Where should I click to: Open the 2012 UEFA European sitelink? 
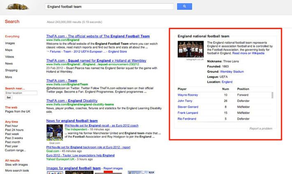tap(90, 51)
